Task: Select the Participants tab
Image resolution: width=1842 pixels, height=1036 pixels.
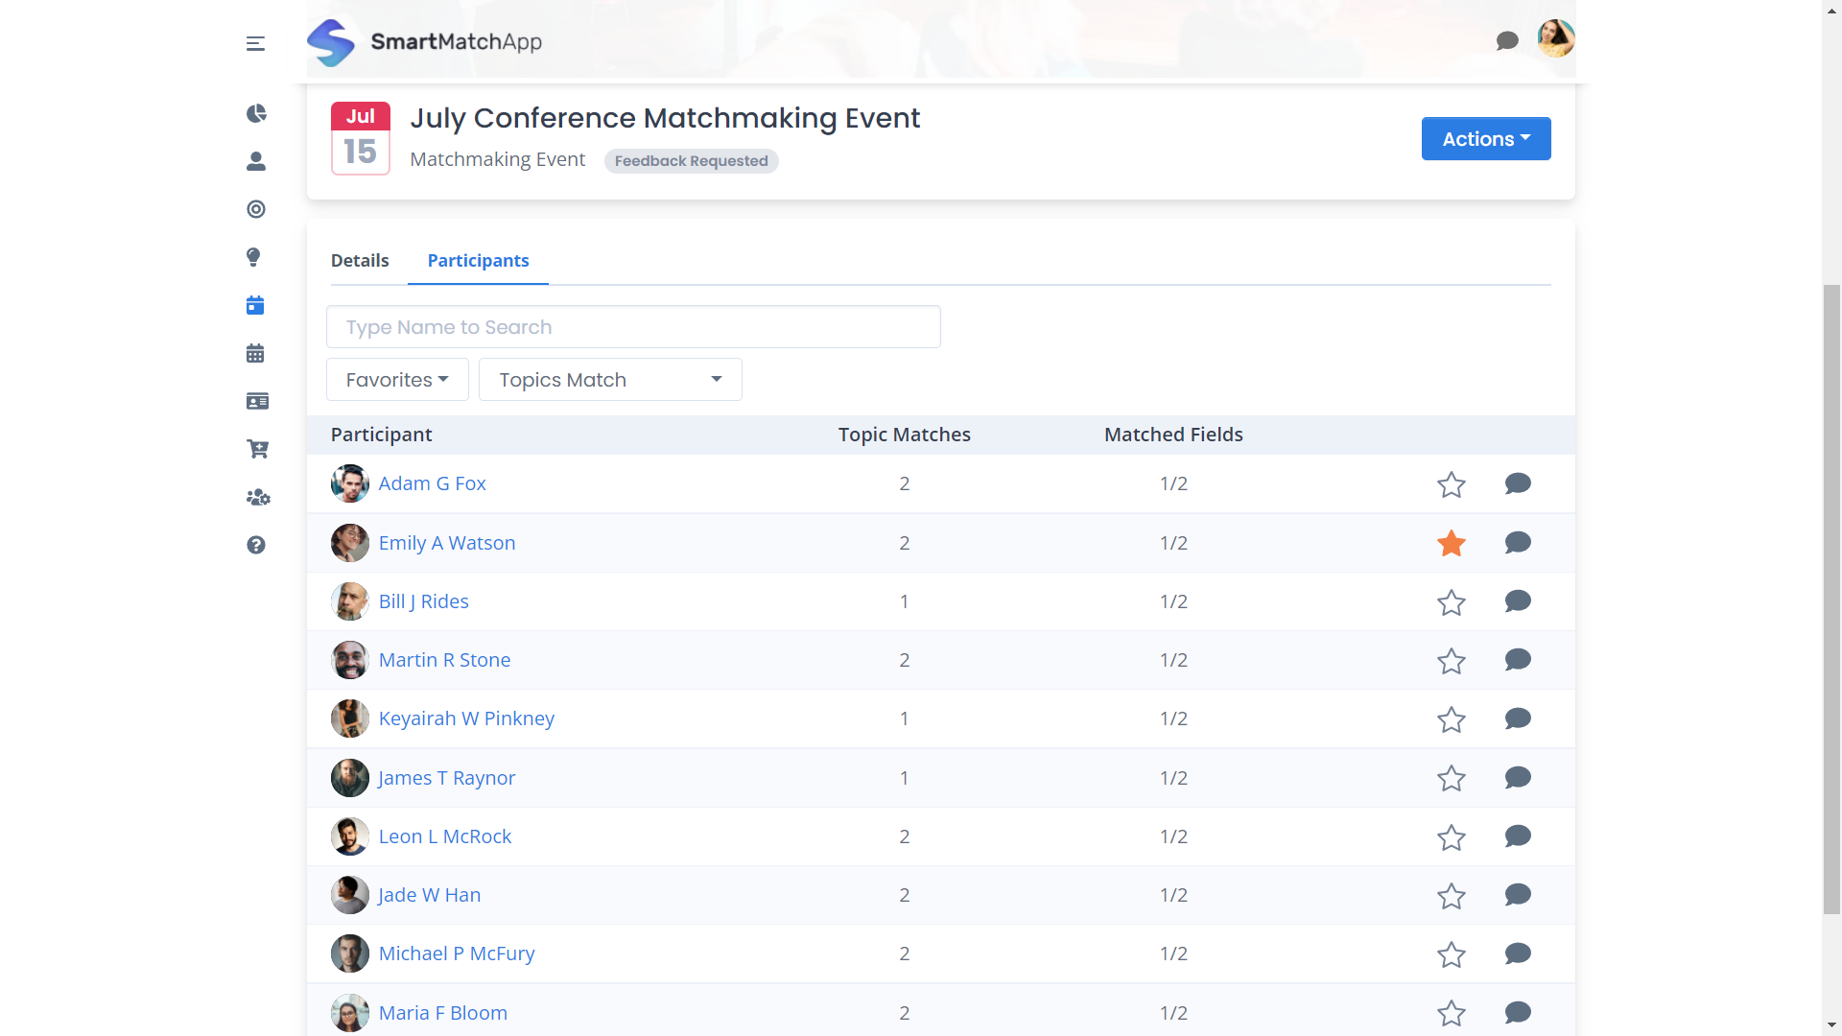Action: point(478,260)
